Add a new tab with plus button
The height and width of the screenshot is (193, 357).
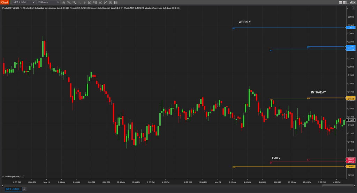(x=24, y=189)
